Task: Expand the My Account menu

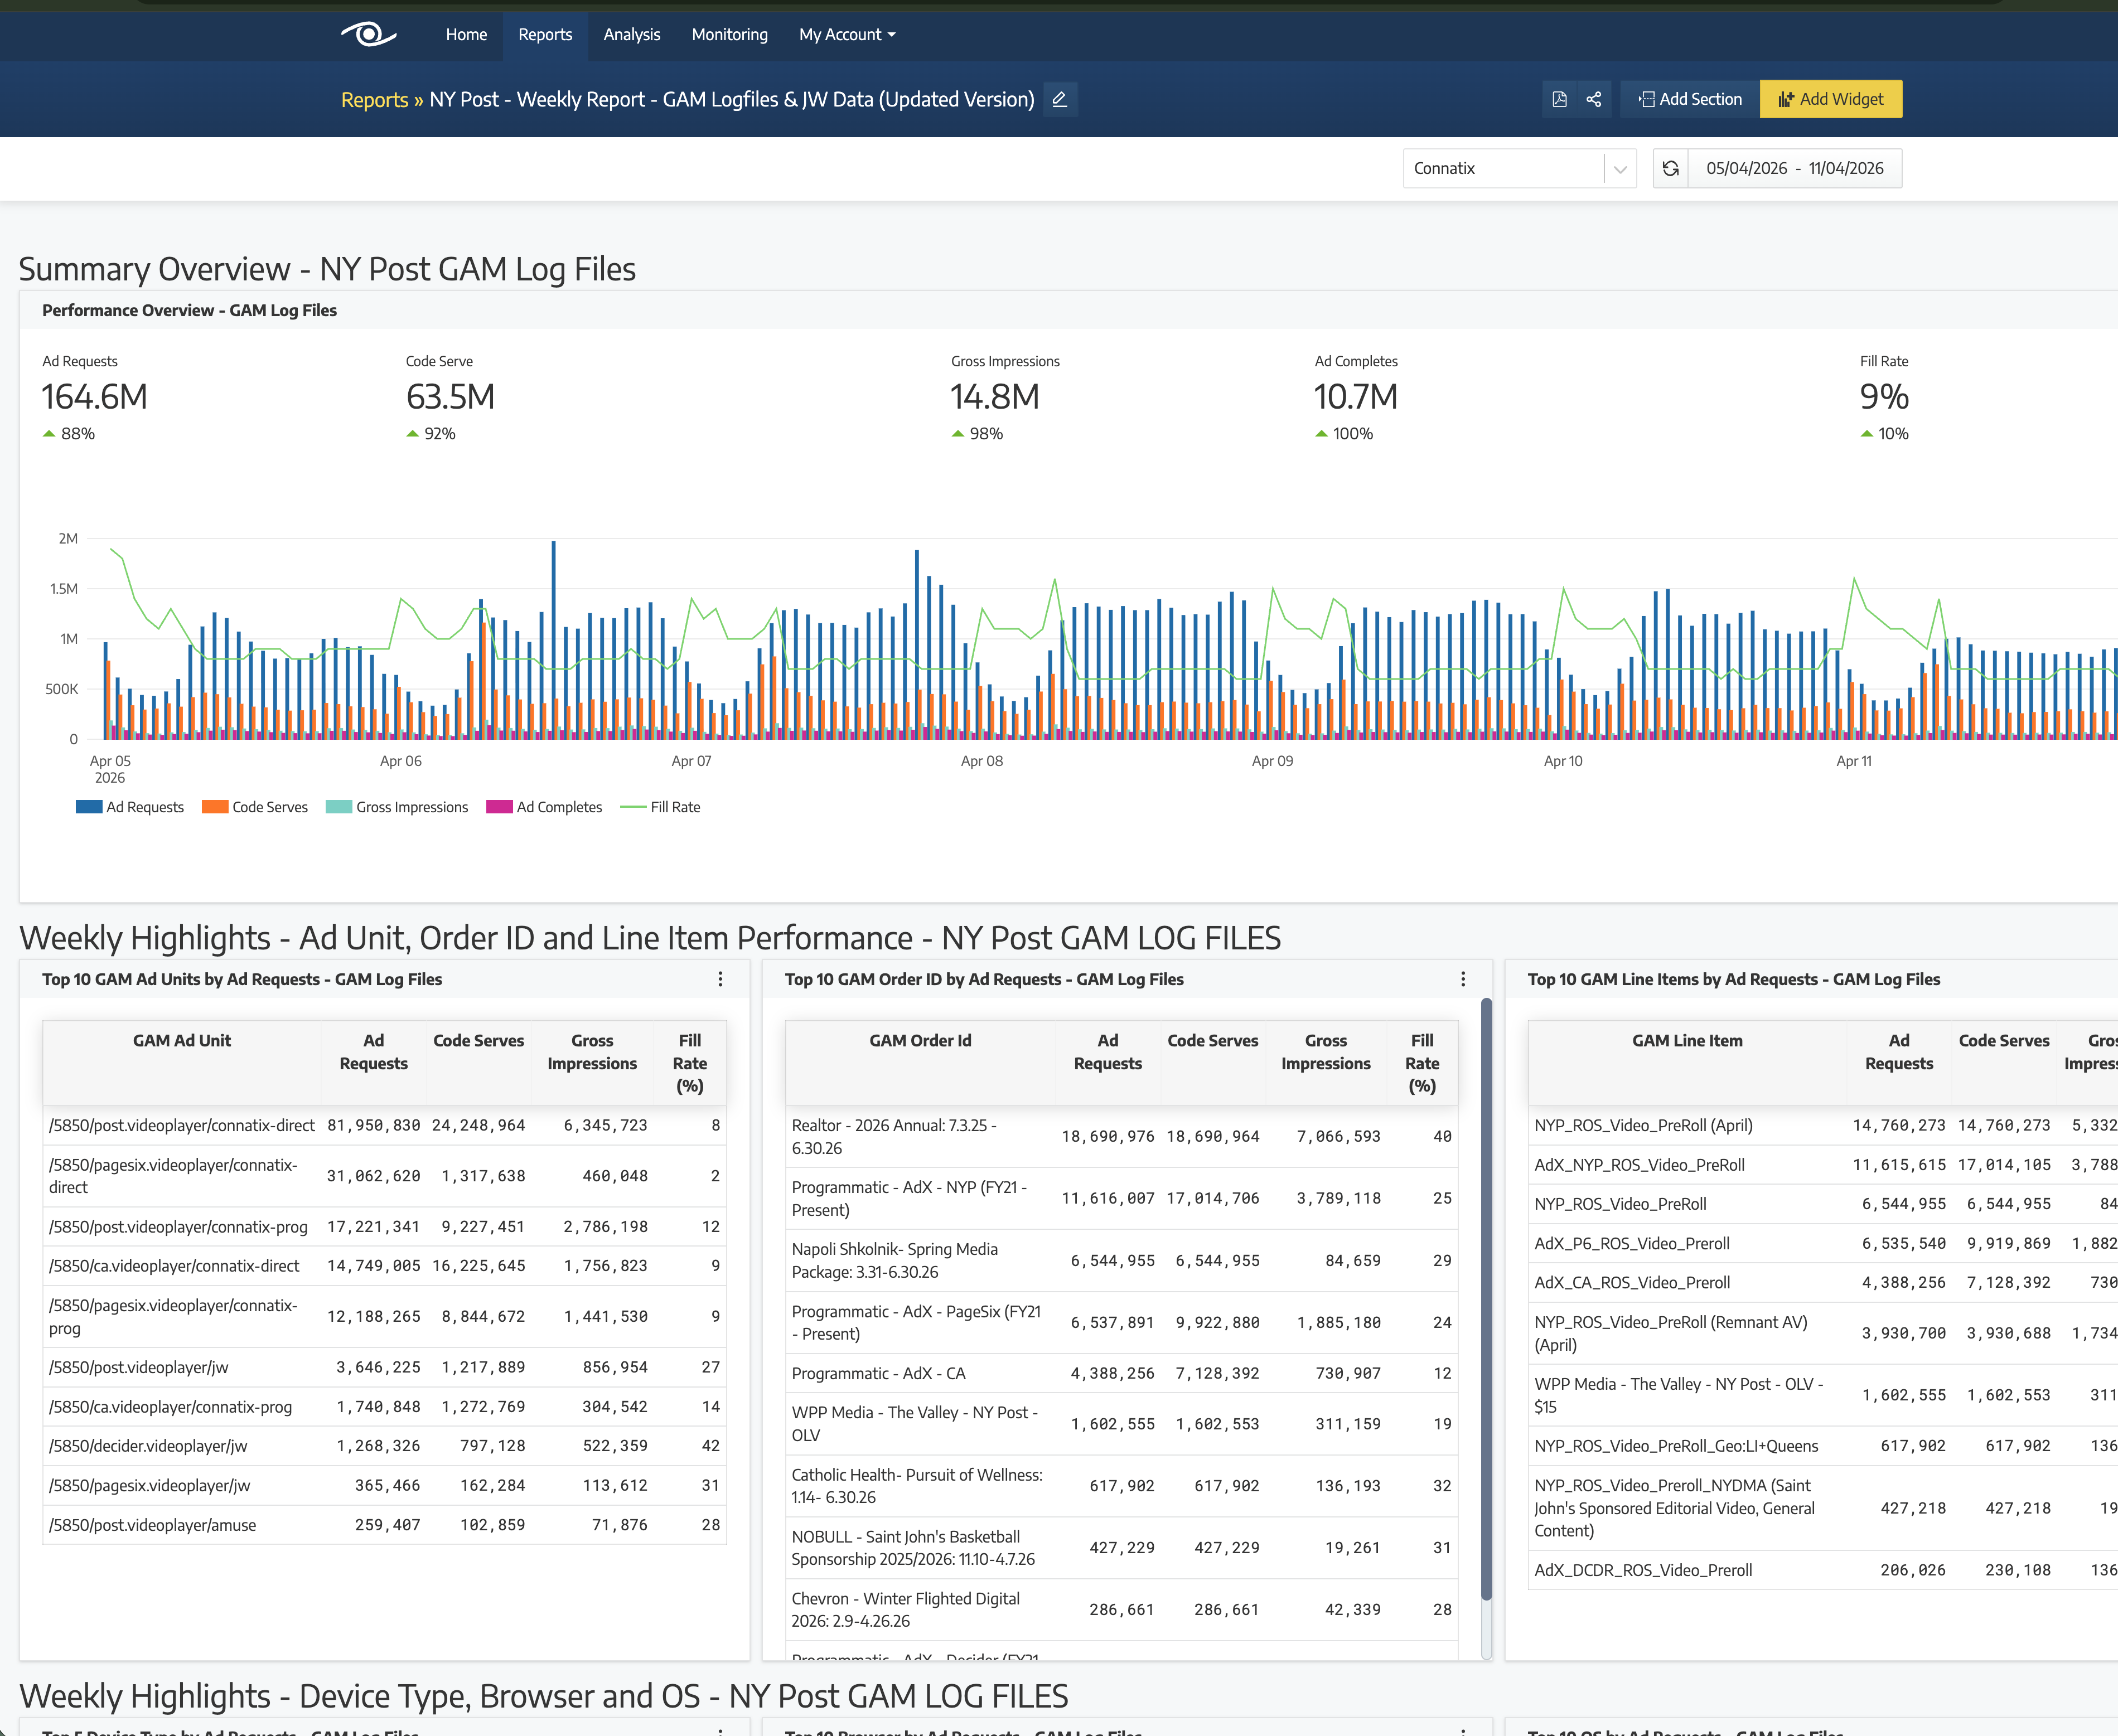Action: click(x=847, y=34)
